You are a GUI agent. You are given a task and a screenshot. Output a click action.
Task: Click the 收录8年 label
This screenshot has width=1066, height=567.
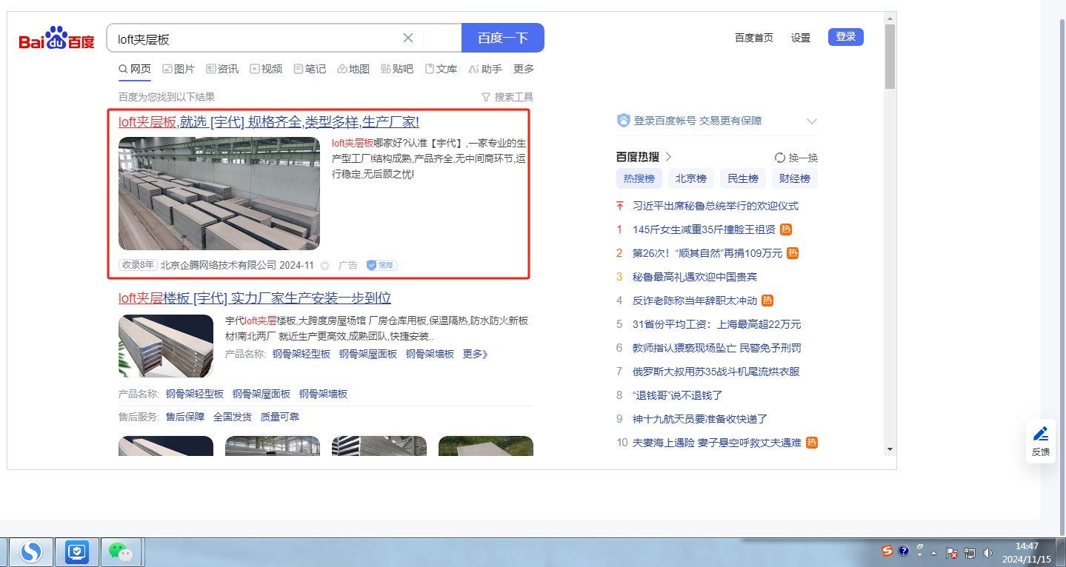tap(138, 265)
